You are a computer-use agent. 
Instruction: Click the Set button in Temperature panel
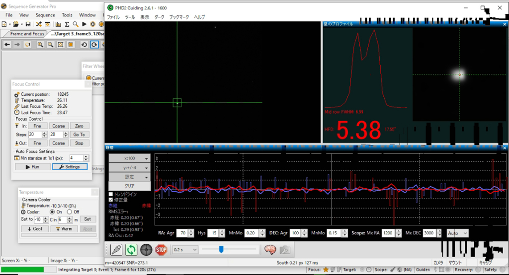click(x=87, y=219)
